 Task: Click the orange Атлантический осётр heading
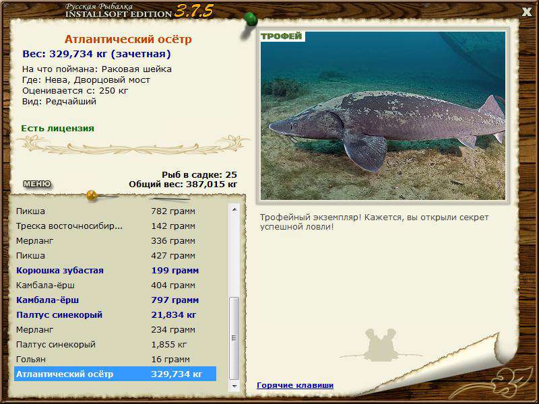[128, 39]
